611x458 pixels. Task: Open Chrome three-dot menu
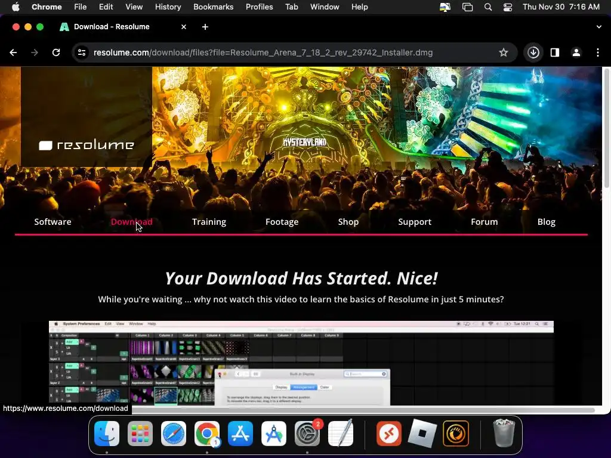click(x=598, y=52)
